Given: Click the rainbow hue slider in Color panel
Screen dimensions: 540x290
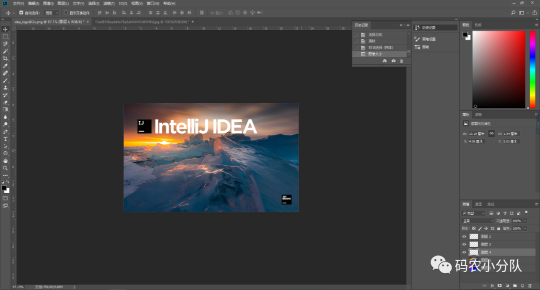Looking at the screenshot, I should click(x=532, y=69).
